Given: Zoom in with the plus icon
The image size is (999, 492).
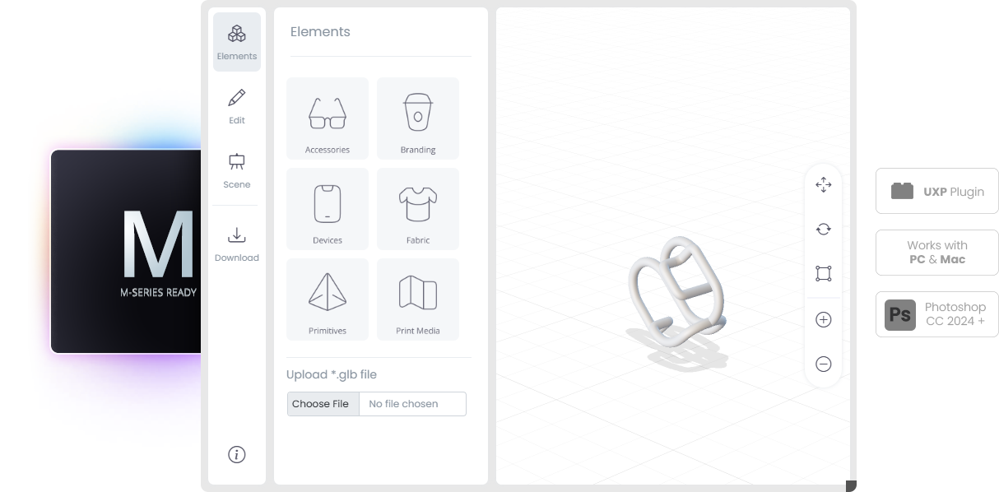Looking at the screenshot, I should pos(824,320).
